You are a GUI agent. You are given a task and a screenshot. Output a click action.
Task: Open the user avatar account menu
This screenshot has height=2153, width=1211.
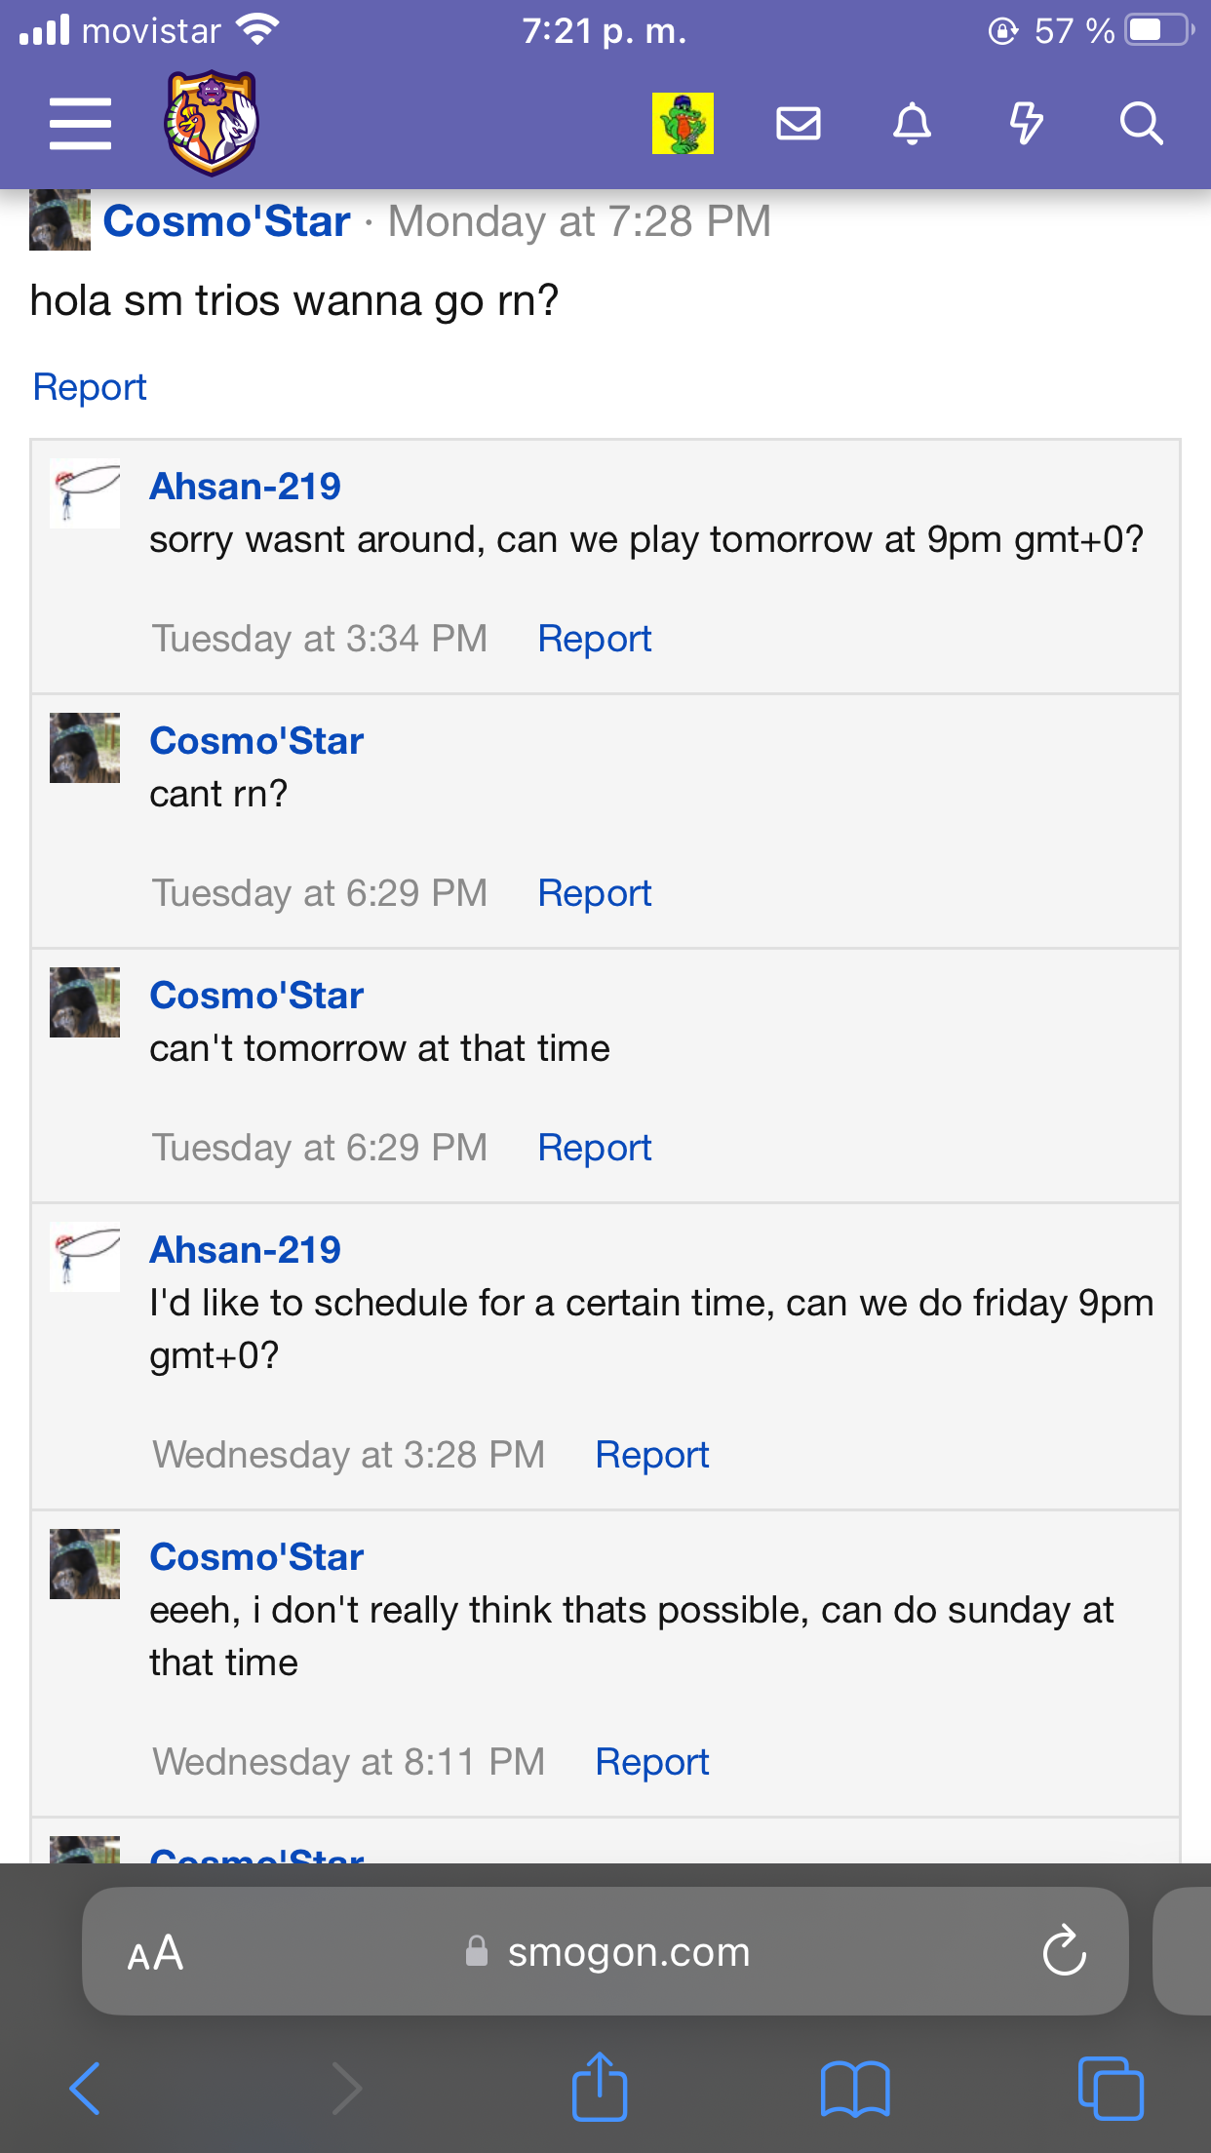pyautogui.click(x=683, y=124)
